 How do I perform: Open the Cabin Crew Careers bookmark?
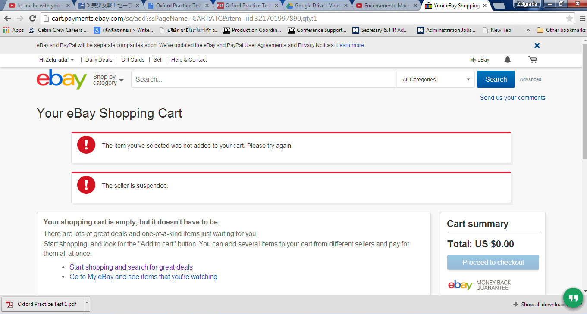(x=58, y=30)
